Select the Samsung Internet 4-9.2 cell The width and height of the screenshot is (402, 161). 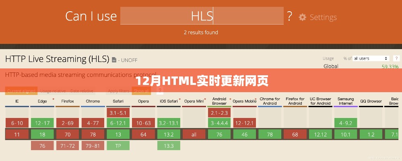point(346,123)
